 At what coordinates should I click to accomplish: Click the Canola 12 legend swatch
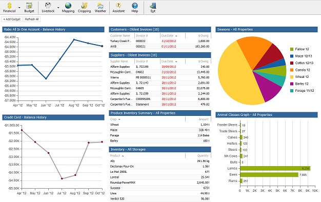[x=292, y=70]
